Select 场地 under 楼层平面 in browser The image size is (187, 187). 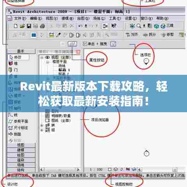pyautogui.click(x=62, y=66)
